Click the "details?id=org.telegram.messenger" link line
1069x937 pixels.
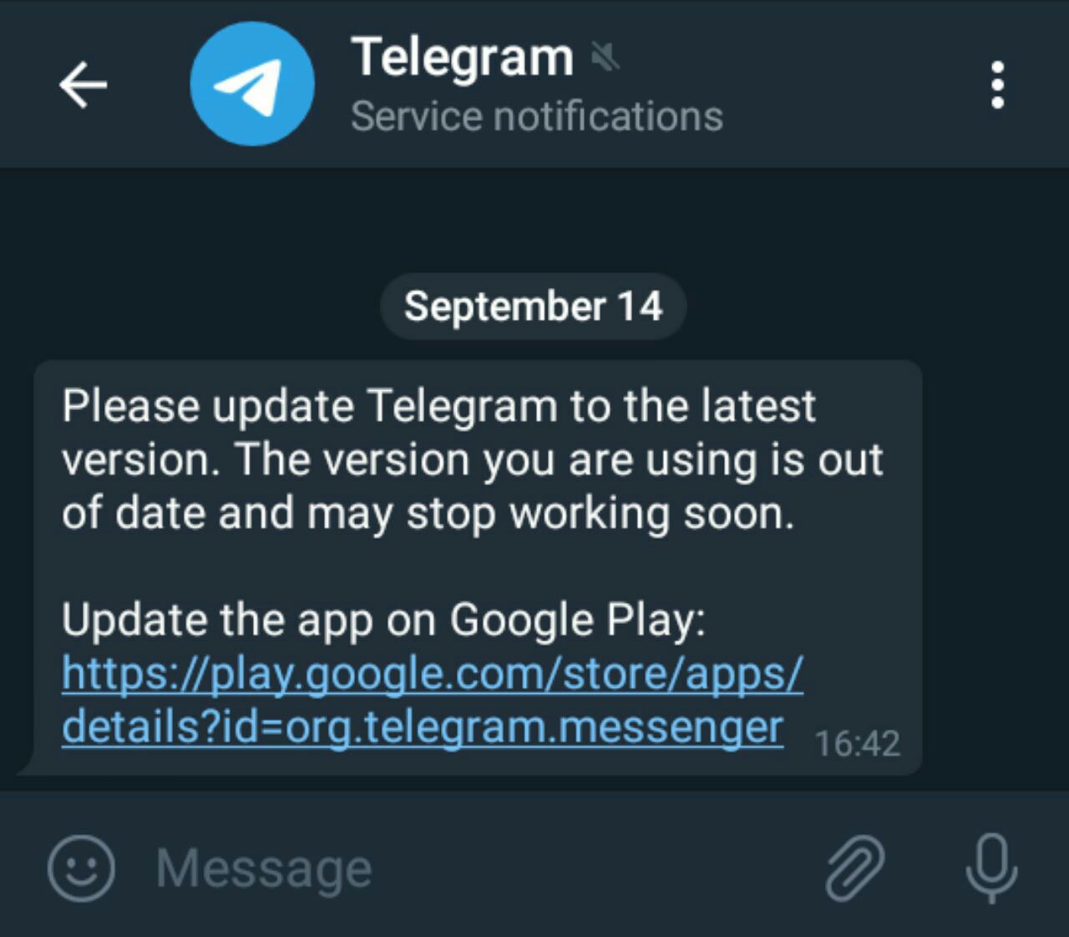point(423,727)
